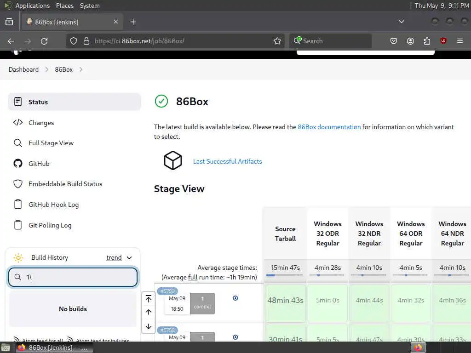
Task: Open Last Successful Artifacts link
Action: coord(227,161)
